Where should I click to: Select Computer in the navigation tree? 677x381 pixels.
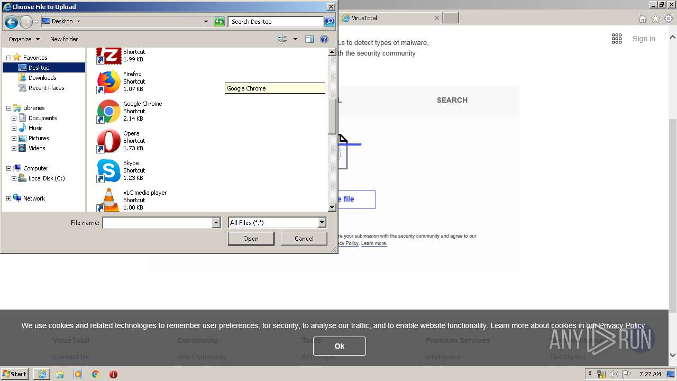pos(35,168)
